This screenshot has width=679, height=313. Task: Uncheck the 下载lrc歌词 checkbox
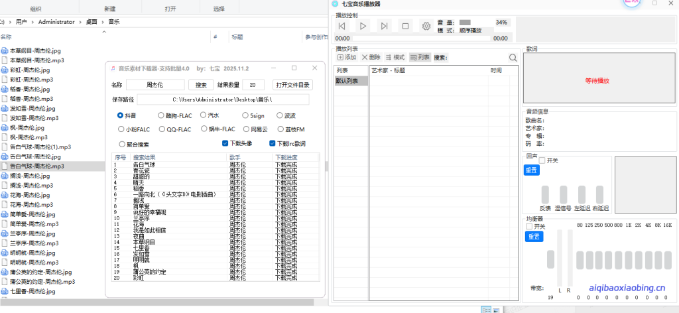273,143
